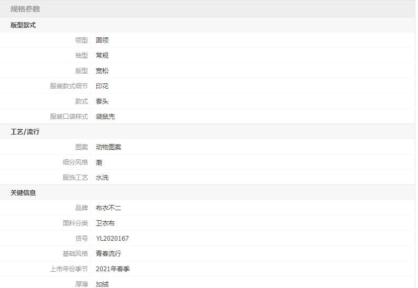Click the 动物图案 pattern value
The height and width of the screenshot is (288, 418).
click(x=108, y=147)
